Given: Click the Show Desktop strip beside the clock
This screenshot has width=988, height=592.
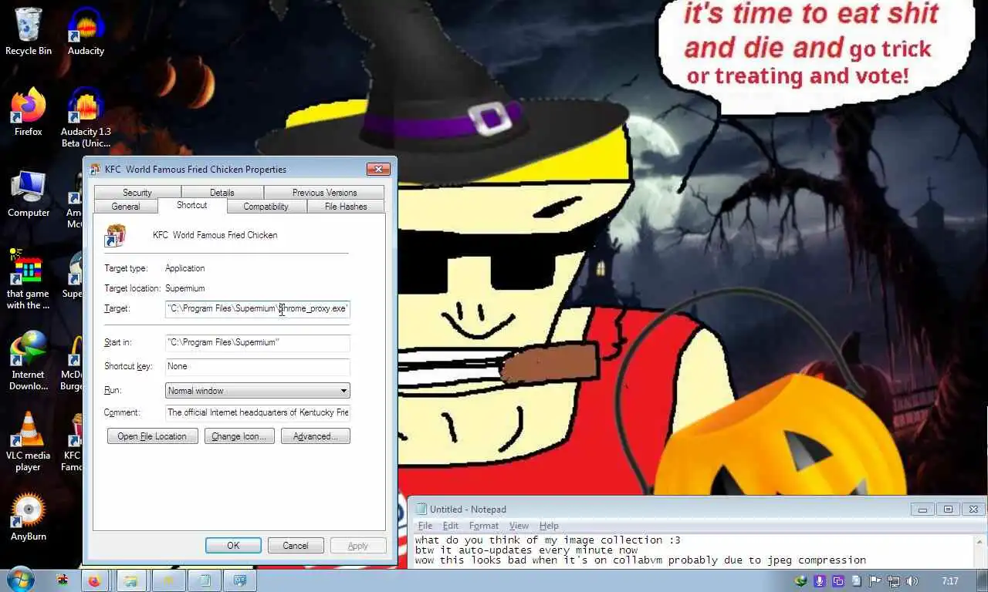Looking at the screenshot, I should click(x=982, y=580).
